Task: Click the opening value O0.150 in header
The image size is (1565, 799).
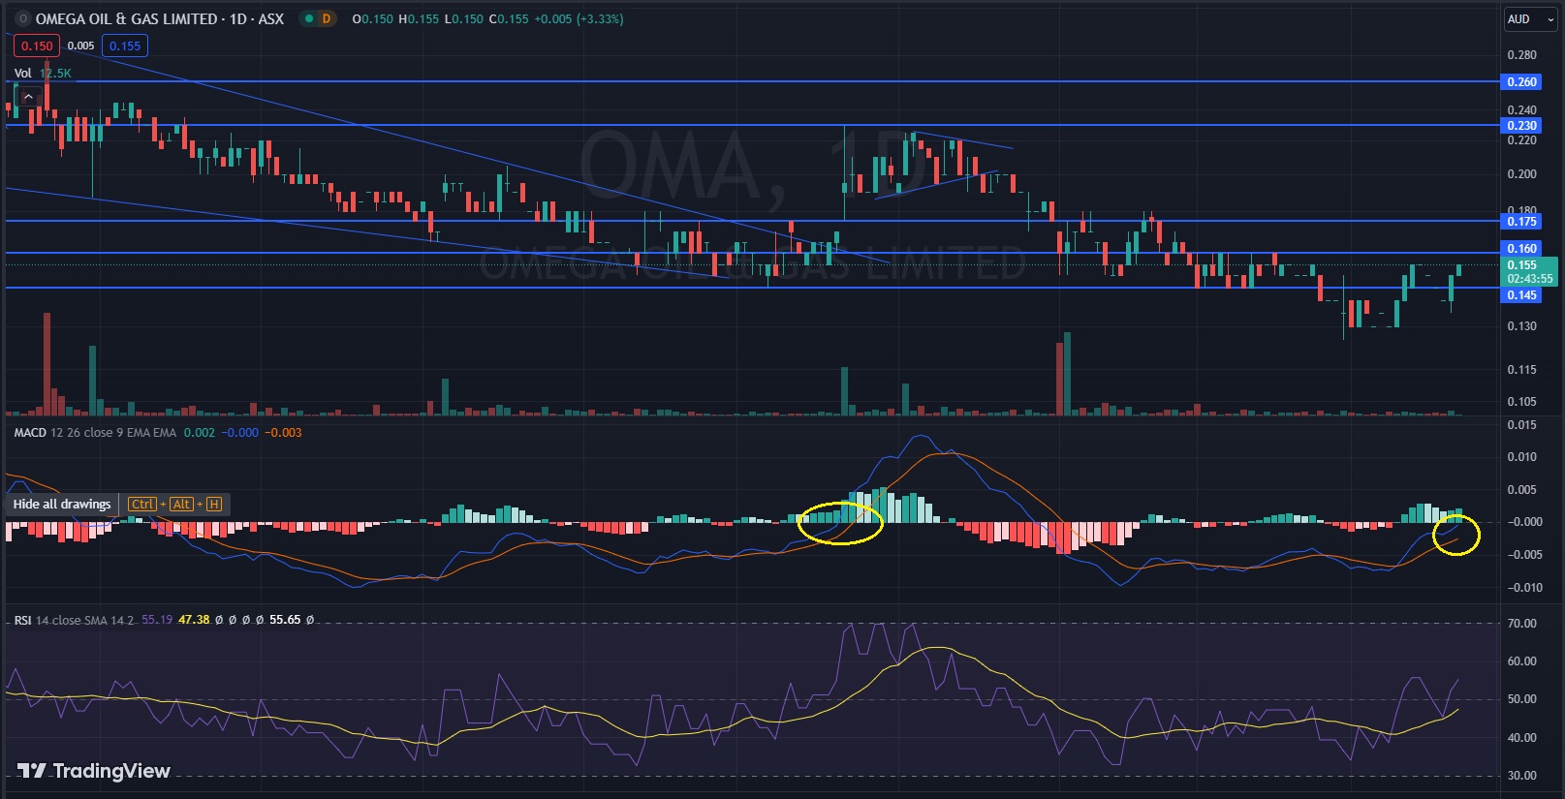Action: coord(373,18)
